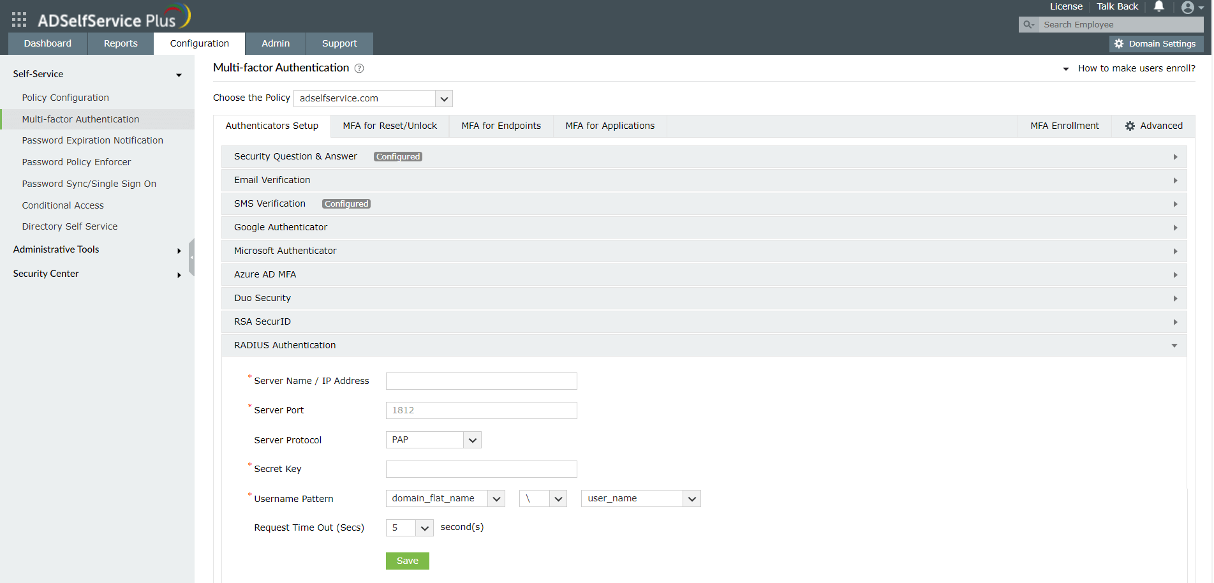The image size is (1214, 583).
Task: Select the MFA for Applications tab
Action: click(x=610, y=126)
